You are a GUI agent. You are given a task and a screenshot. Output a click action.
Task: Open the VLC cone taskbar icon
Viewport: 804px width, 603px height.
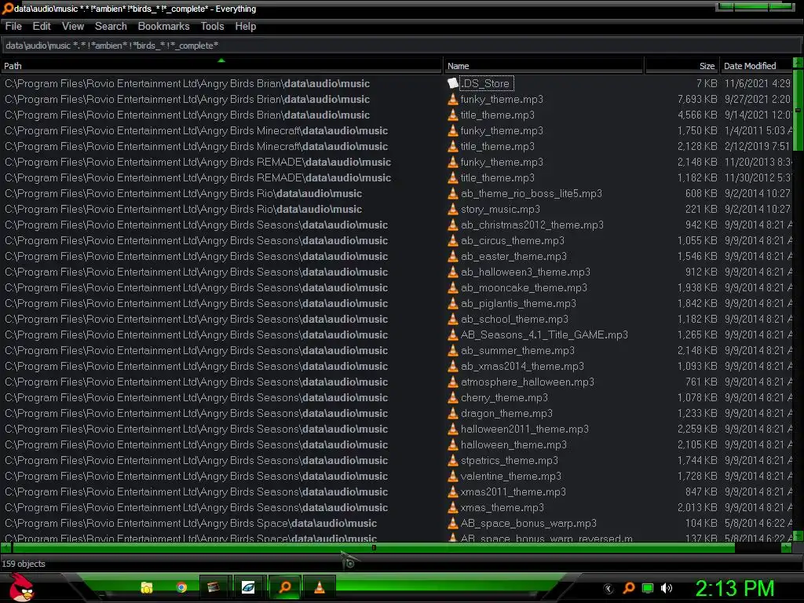(x=319, y=587)
